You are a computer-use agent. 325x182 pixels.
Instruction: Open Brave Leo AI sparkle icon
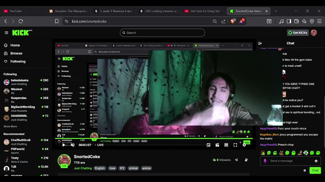tap(304, 21)
